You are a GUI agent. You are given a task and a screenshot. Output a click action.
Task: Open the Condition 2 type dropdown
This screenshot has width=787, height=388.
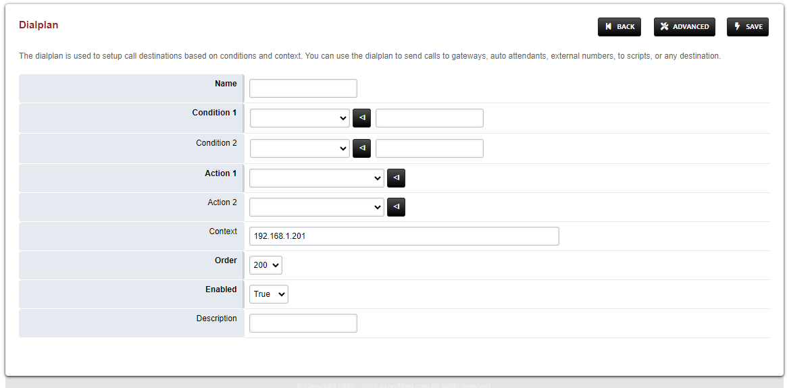pyautogui.click(x=299, y=148)
